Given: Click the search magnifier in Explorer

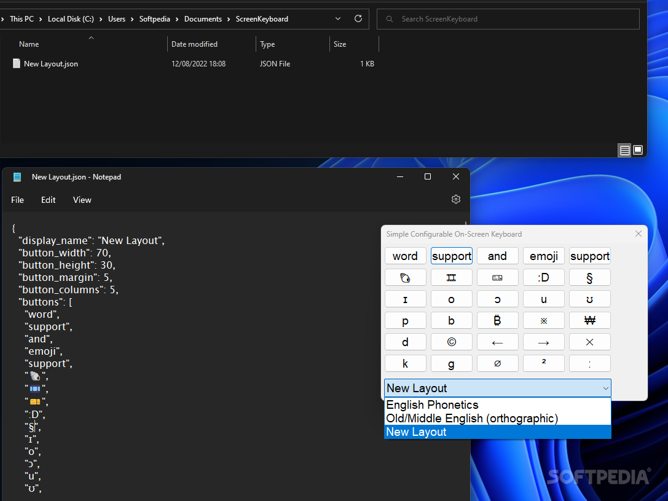Looking at the screenshot, I should [x=390, y=19].
